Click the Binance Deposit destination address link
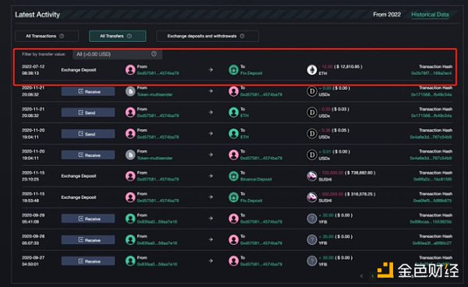 [x=256, y=179]
